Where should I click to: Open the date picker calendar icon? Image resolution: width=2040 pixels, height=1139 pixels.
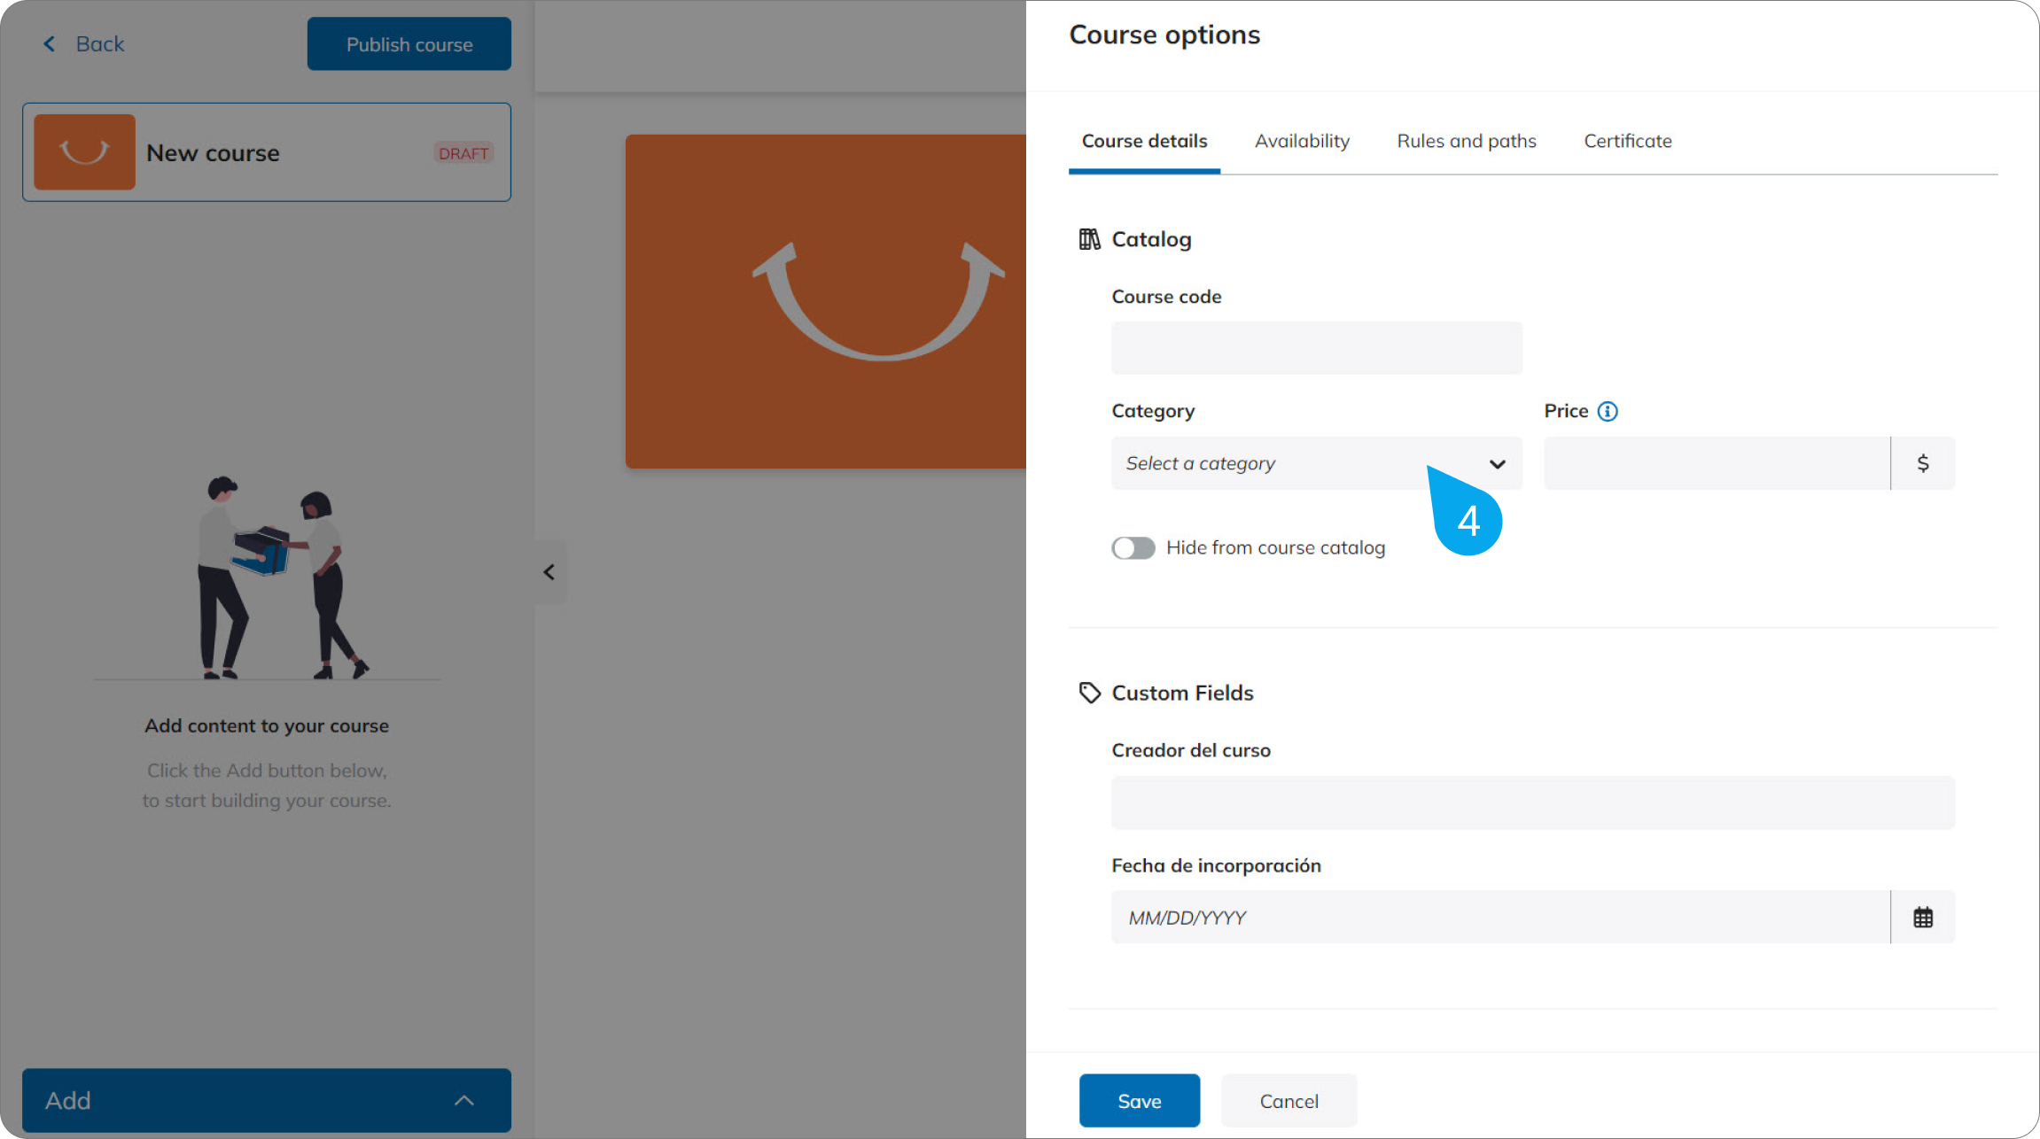pyautogui.click(x=1923, y=917)
